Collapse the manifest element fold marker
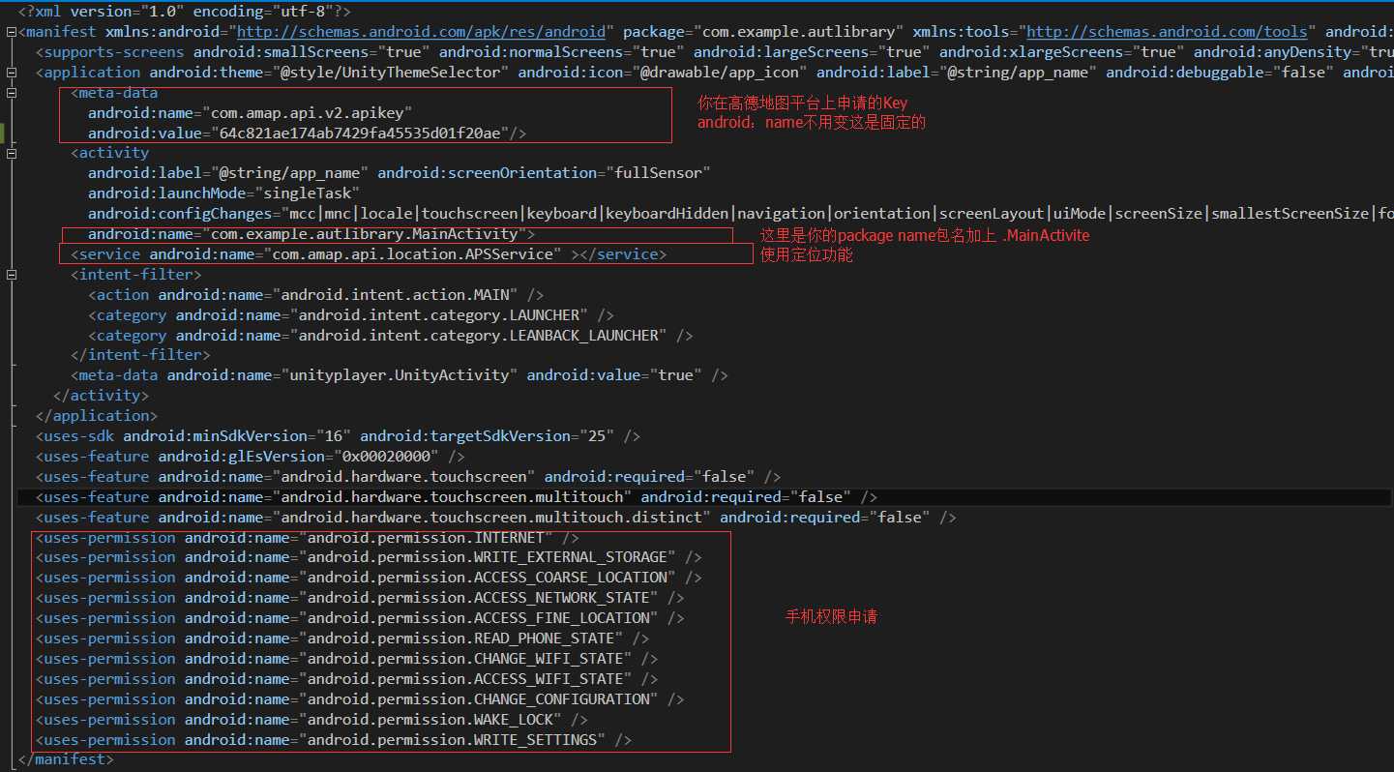Screen dimensions: 1394x772 point(11,32)
